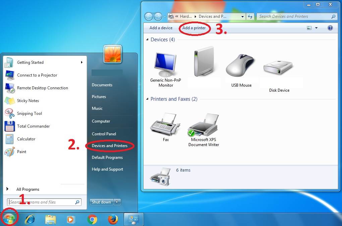This screenshot has height=226, width=342.
Task: Click the Search Devices and Printers field
Action: [297, 16]
